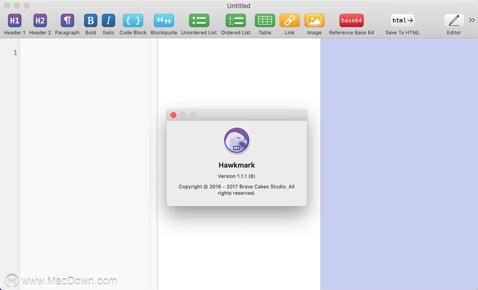This screenshot has height=290, width=478.
Task: Click the Reference Base 64 button
Action: coord(352,21)
